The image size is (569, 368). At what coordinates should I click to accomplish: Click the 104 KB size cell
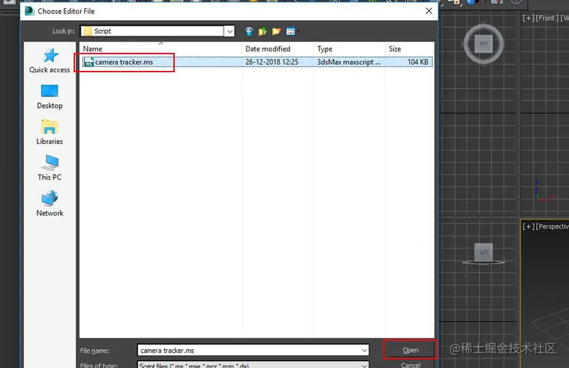pos(418,62)
